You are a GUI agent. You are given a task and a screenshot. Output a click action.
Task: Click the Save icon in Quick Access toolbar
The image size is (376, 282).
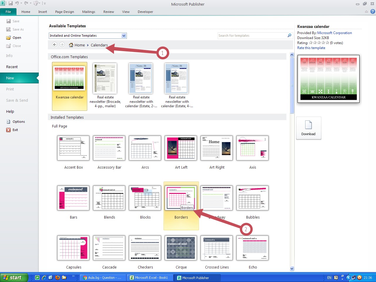coord(11,4)
